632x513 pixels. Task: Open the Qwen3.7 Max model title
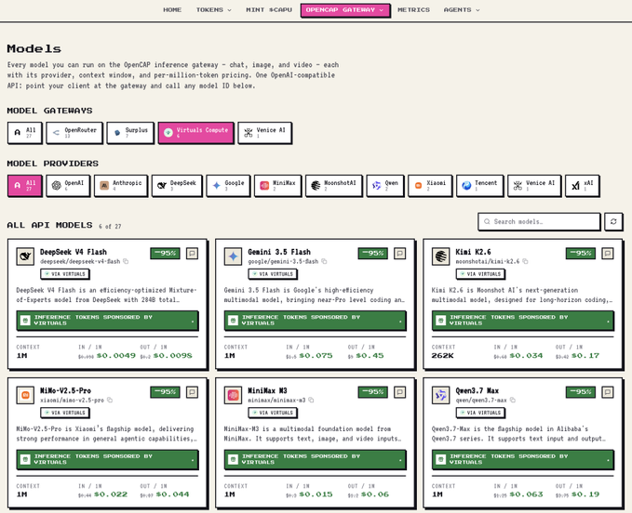477,391
